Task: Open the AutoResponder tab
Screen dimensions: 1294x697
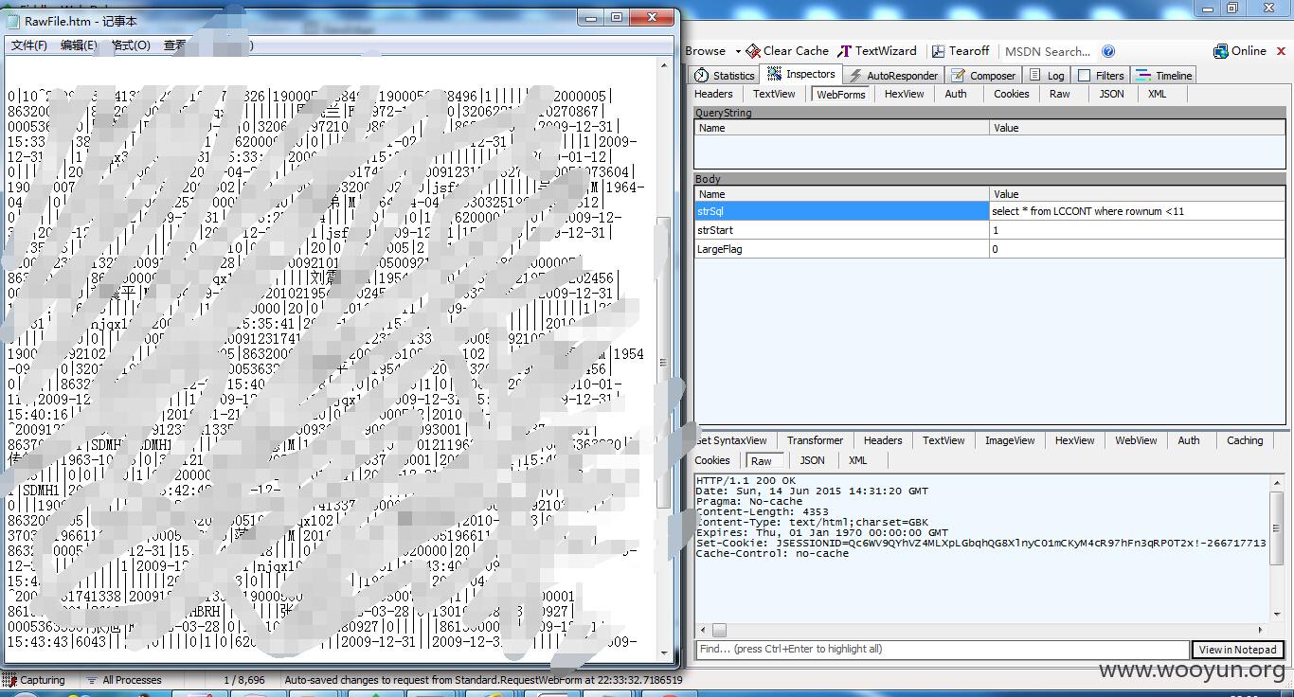Action: (x=891, y=76)
